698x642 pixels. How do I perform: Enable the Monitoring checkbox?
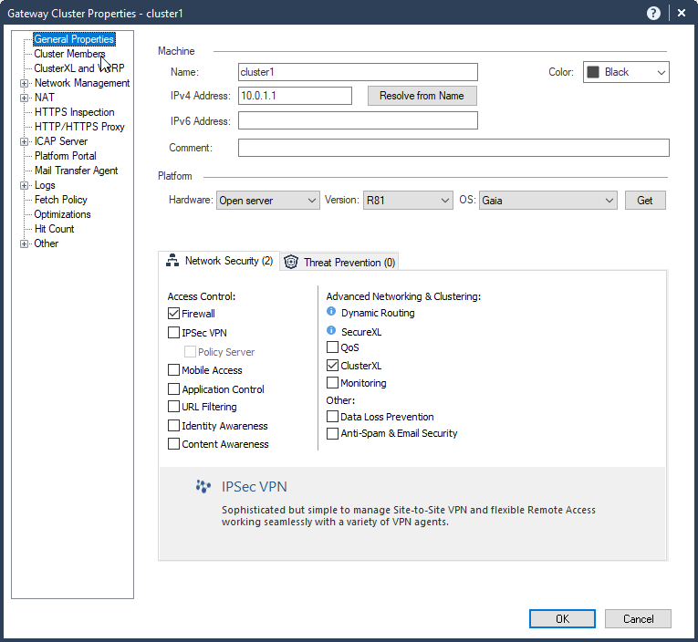[x=332, y=383]
